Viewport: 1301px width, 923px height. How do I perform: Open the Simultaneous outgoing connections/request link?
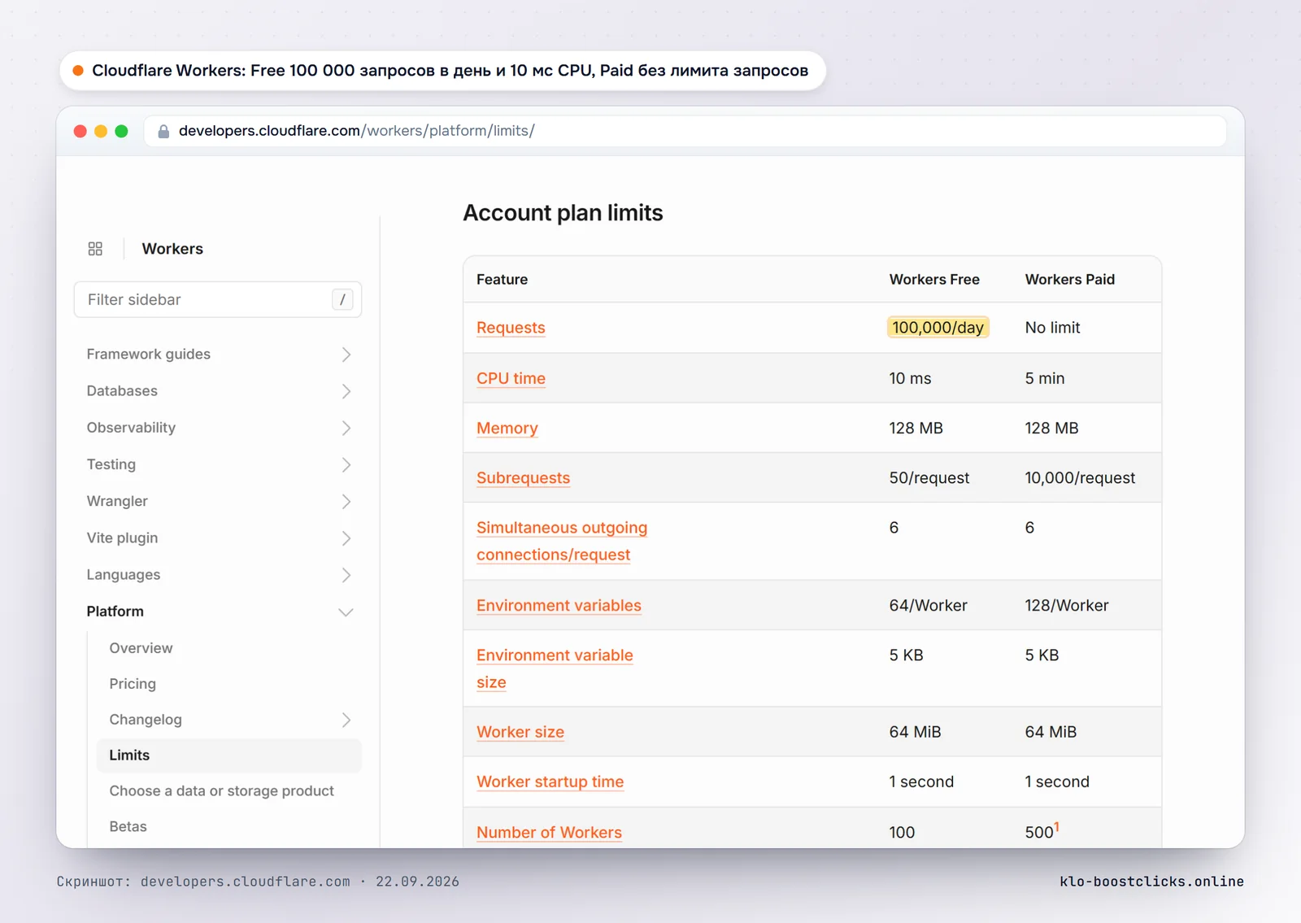(x=562, y=542)
